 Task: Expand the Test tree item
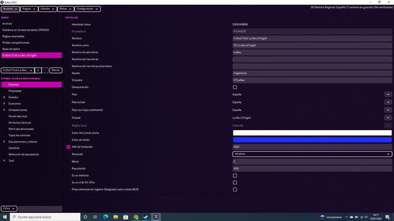coord(4,161)
